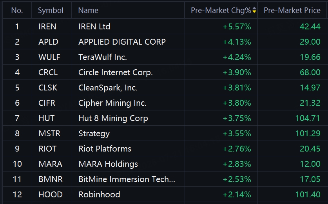
Task: Open CleanSpark, Inc. stock entry
Action: click(108, 88)
